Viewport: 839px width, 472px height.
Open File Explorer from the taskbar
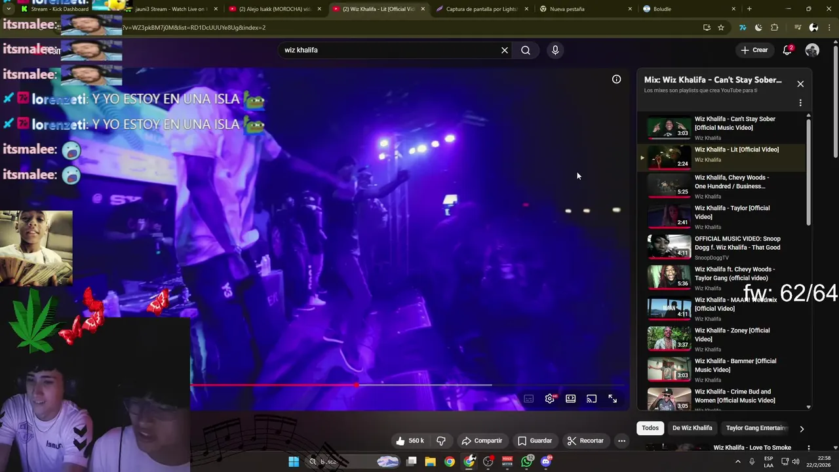[x=430, y=462]
